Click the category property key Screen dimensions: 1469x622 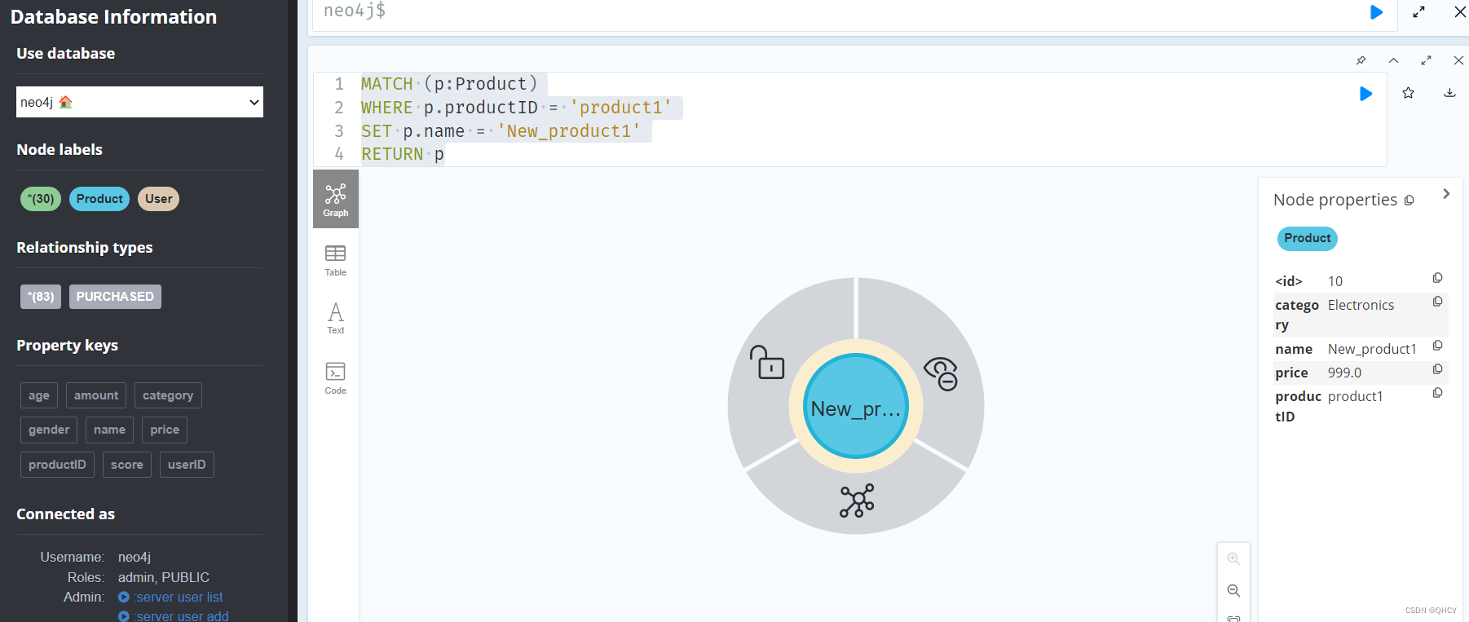tap(168, 395)
